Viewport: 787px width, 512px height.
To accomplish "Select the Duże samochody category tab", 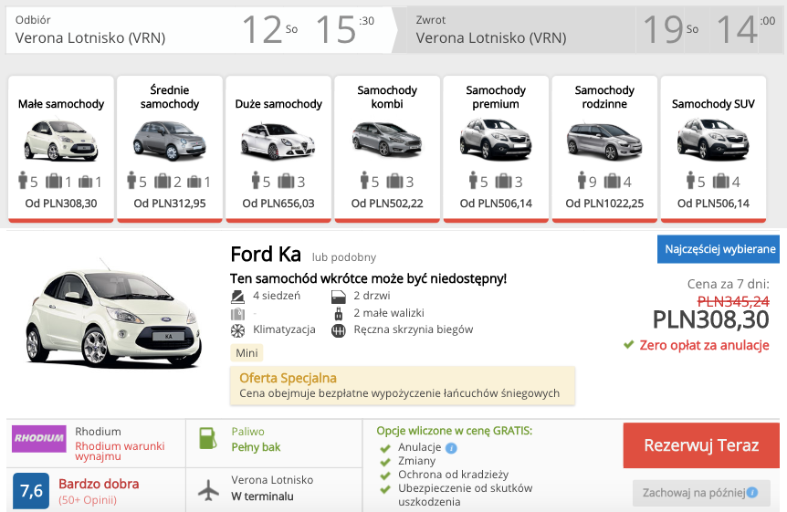I will 278,149.
